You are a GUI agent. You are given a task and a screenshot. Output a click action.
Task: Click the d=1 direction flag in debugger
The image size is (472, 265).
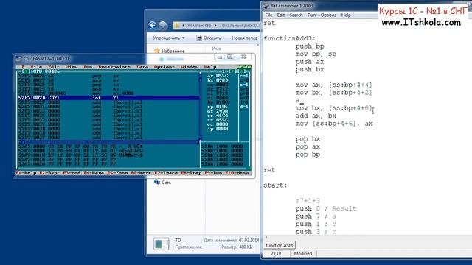click(244, 107)
